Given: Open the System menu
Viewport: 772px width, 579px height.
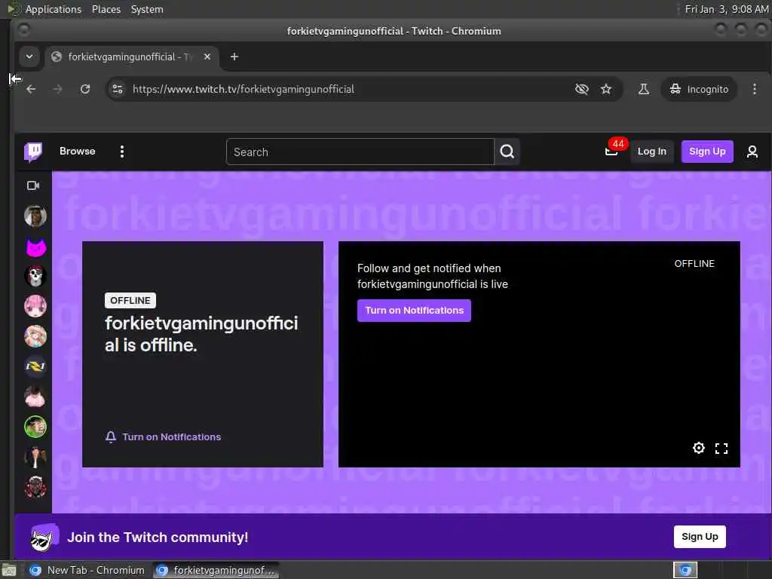Looking at the screenshot, I should 147,9.
